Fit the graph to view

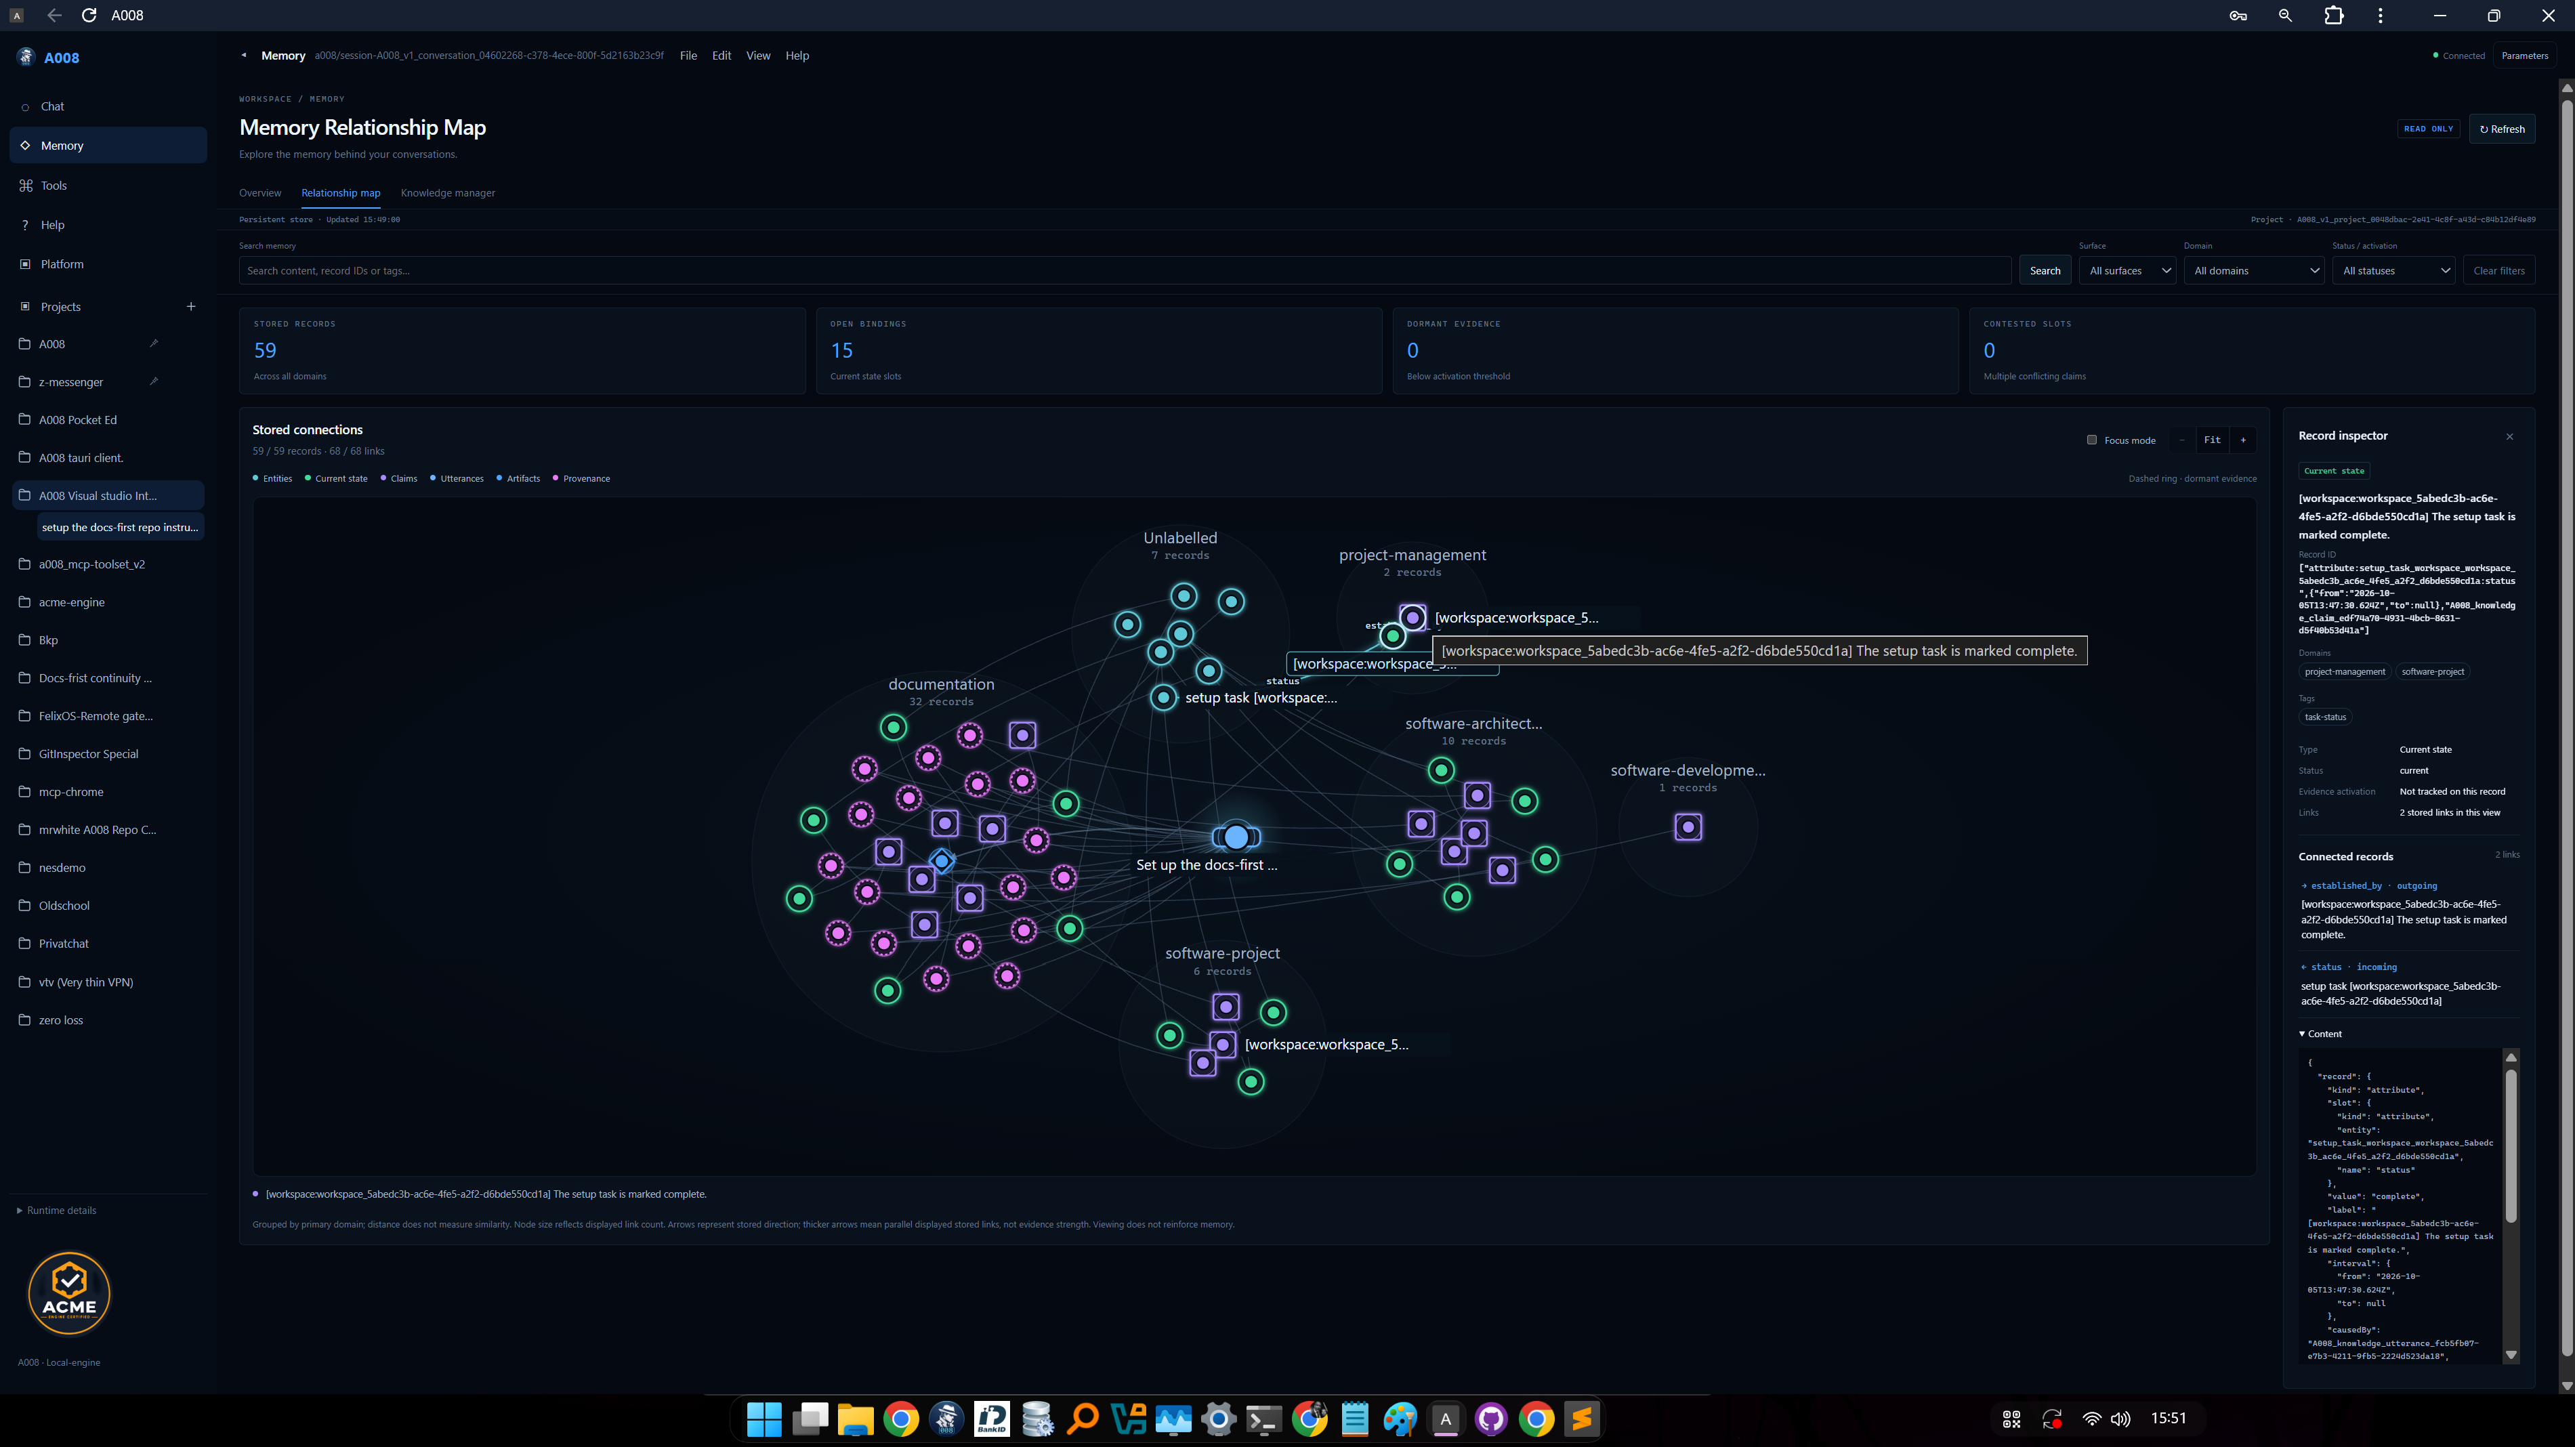pyautogui.click(x=2212, y=440)
